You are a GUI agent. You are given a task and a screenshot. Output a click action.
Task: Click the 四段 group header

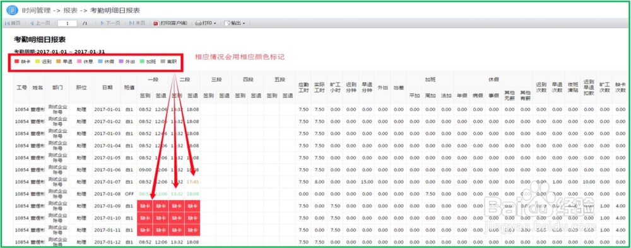[248, 79]
